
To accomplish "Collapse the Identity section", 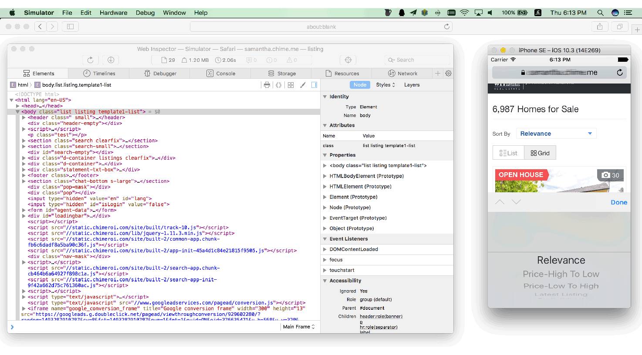I will [325, 97].
